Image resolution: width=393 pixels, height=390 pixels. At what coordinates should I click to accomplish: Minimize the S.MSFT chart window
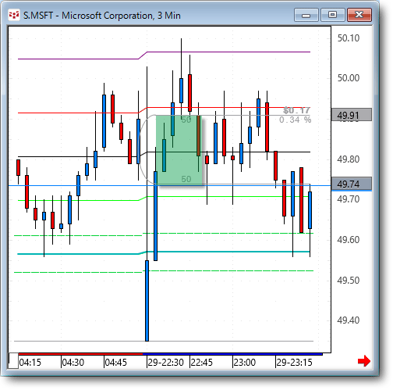coord(306,15)
